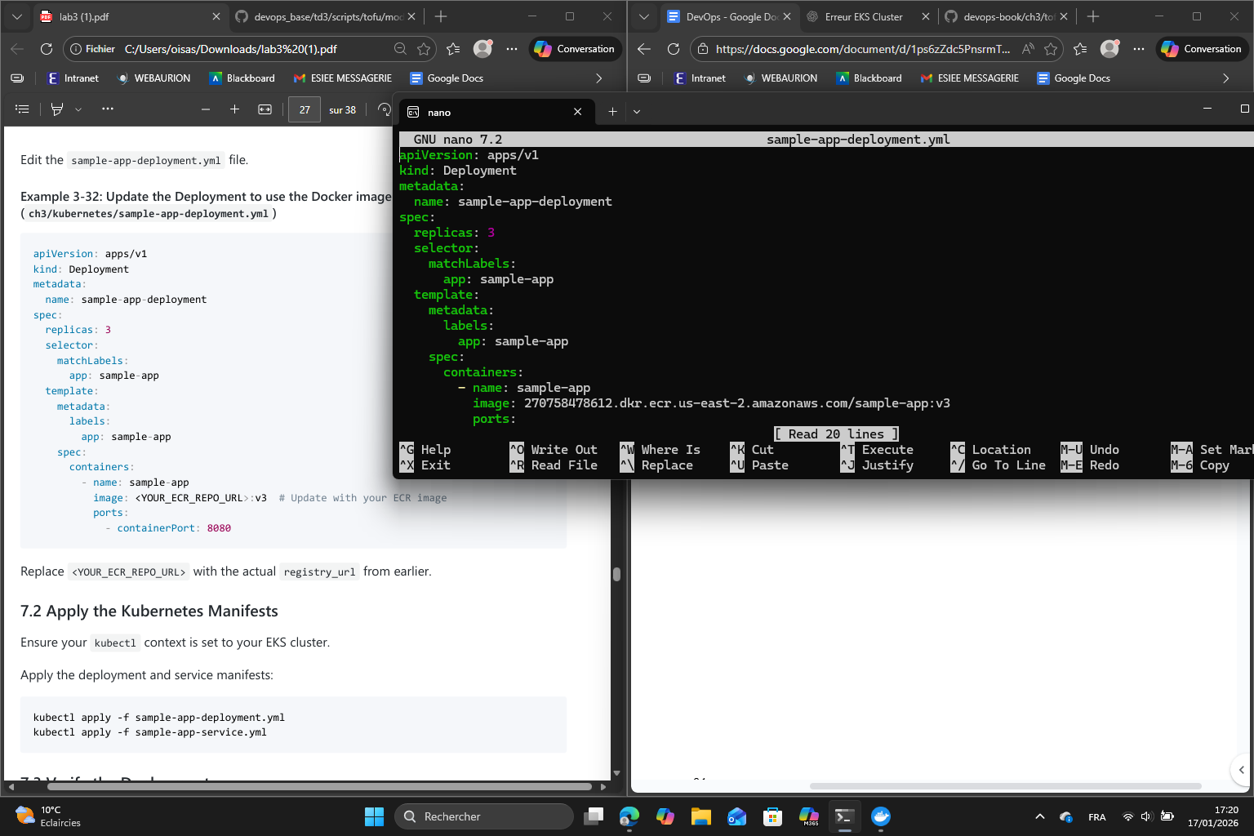This screenshot has width=1254, height=836.
Task: Open the Conversation Copilot panel
Action: coord(576,48)
